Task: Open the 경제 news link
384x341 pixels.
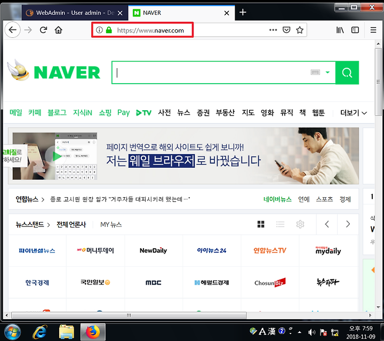Action: (x=345, y=199)
